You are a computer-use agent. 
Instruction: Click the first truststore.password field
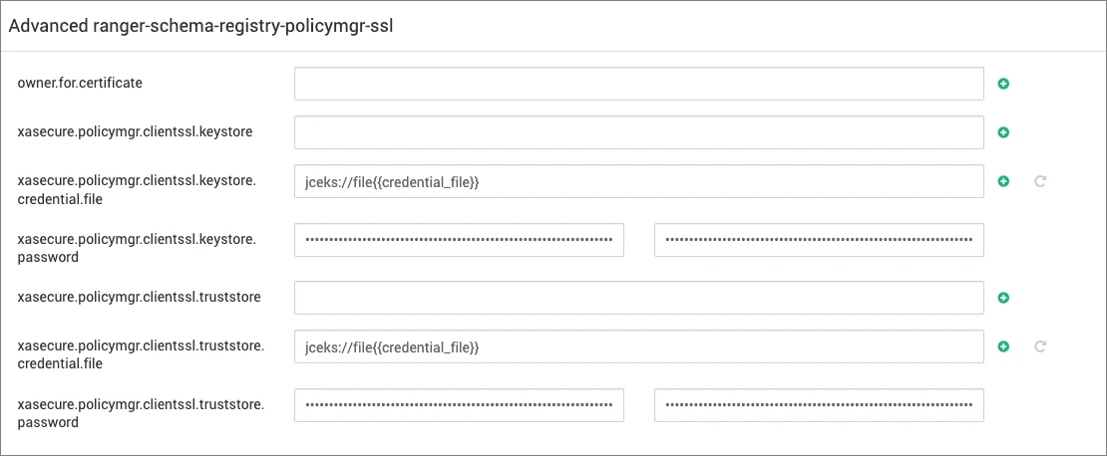pyautogui.click(x=459, y=405)
